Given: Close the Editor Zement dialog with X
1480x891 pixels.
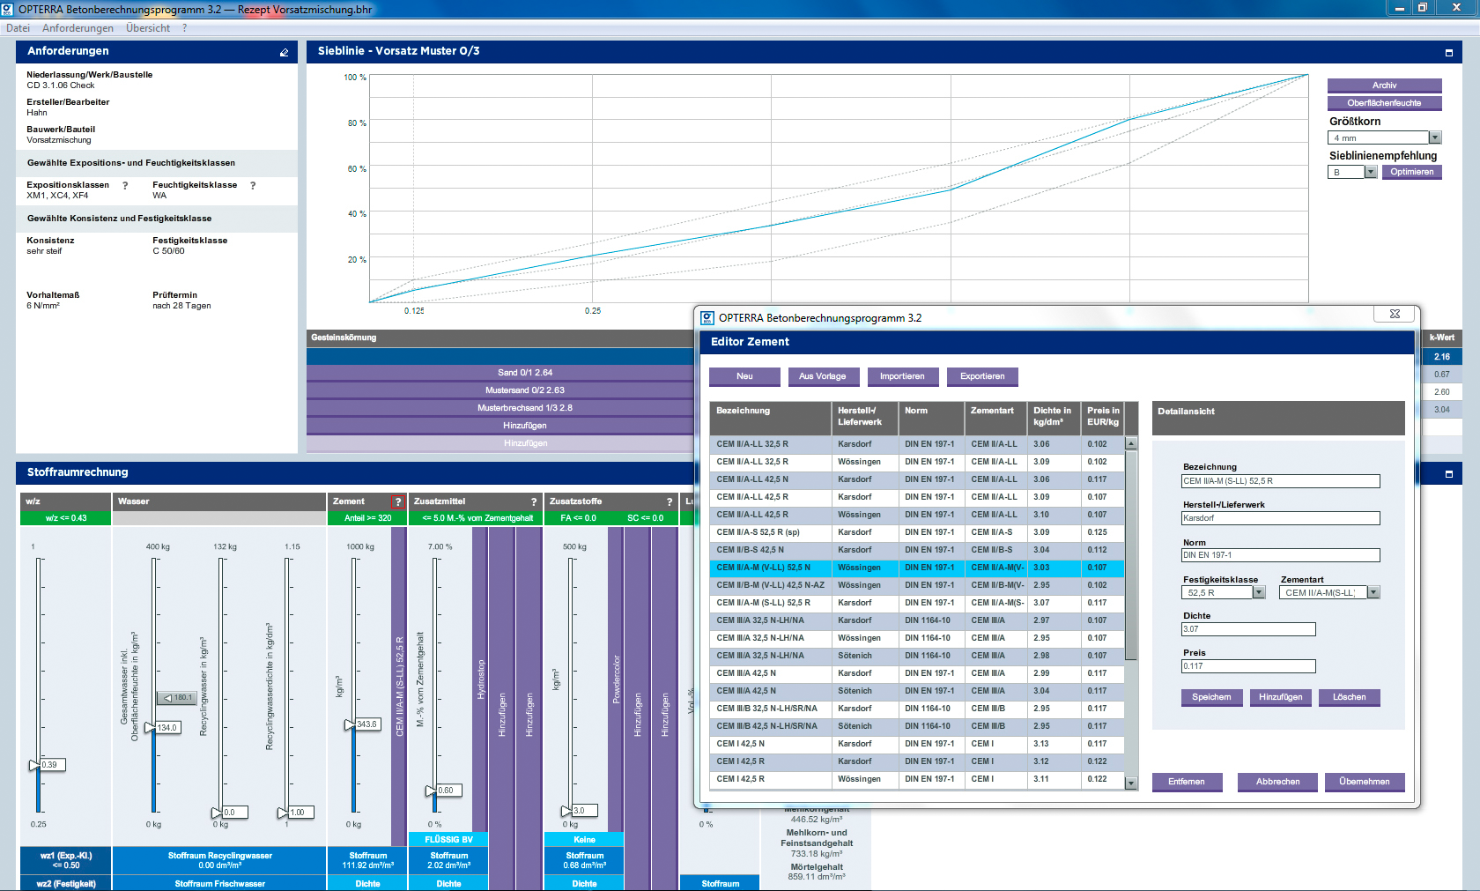Looking at the screenshot, I should point(1395,314).
